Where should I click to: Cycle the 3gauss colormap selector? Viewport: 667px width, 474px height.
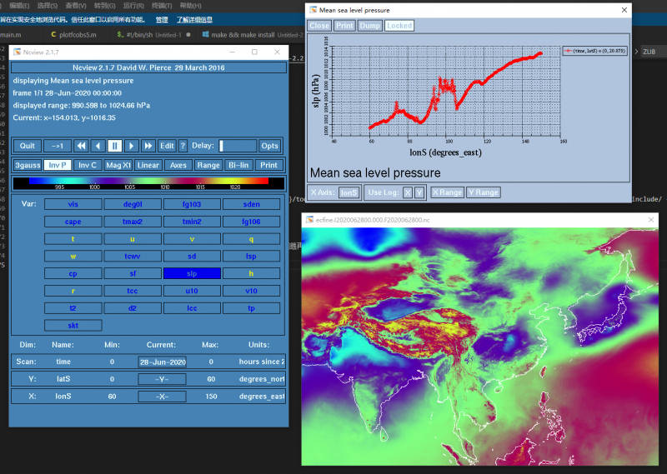27,165
